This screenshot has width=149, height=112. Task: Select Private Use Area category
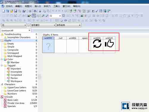pos(16,103)
